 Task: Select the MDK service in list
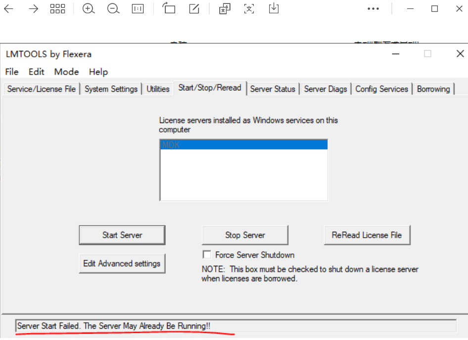tap(243, 145)
